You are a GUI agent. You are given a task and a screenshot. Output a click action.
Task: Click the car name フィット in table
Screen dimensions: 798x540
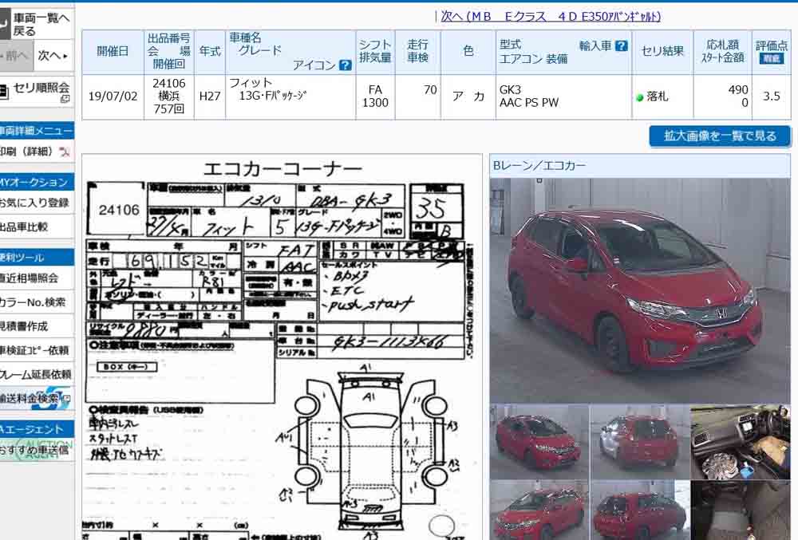(x=251, y=83)
